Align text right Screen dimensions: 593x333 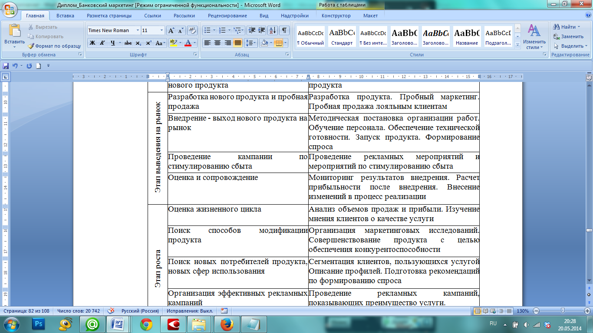click(227, 43)
